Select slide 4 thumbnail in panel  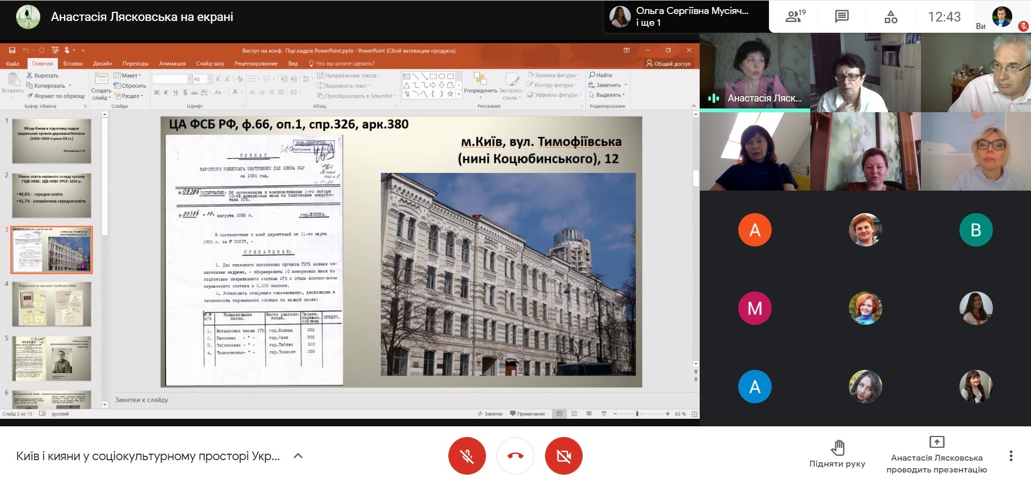coord(52,304)
